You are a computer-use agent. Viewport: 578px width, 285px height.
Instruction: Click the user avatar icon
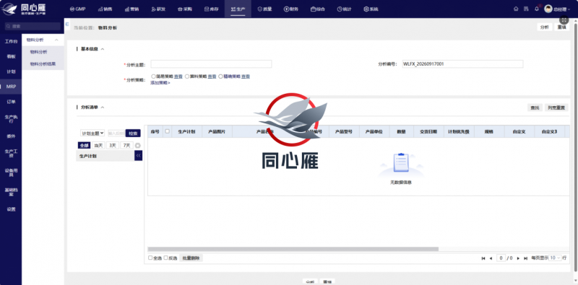click(548, 9)
